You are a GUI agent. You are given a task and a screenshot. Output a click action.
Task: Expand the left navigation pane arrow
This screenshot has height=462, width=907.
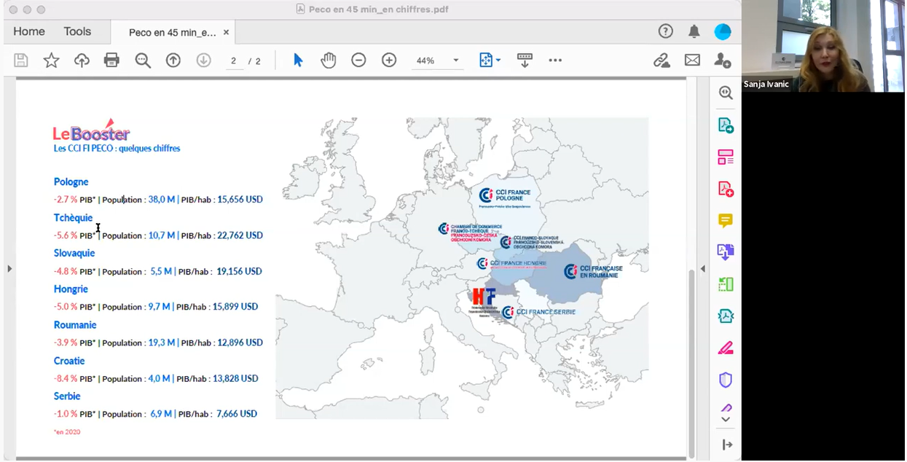pyautogui.click(x=9, y=269)
